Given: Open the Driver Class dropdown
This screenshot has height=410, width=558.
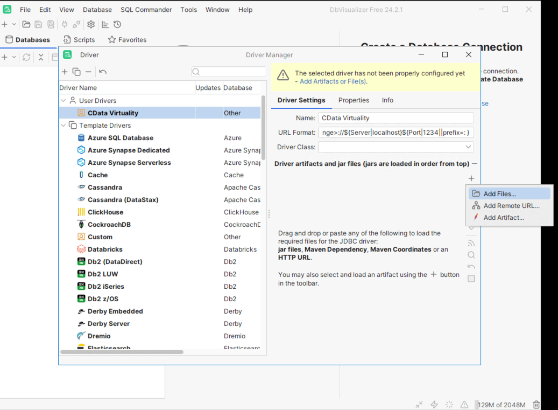Looking at the screenshot, I should [468, 147].
